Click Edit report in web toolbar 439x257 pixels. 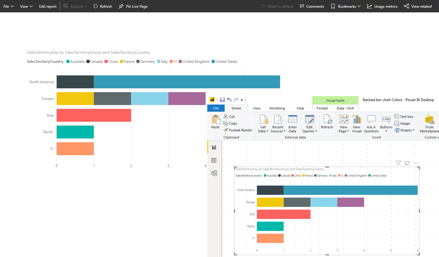tap(48, 6)
